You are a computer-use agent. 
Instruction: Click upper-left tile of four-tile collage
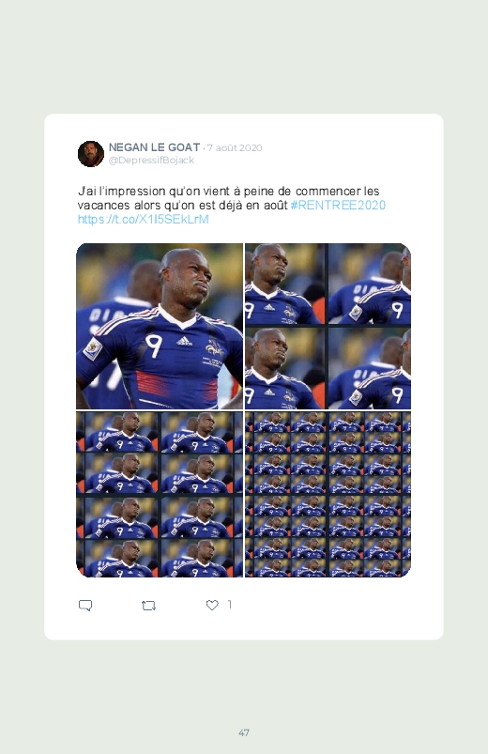tap(284, 284)
